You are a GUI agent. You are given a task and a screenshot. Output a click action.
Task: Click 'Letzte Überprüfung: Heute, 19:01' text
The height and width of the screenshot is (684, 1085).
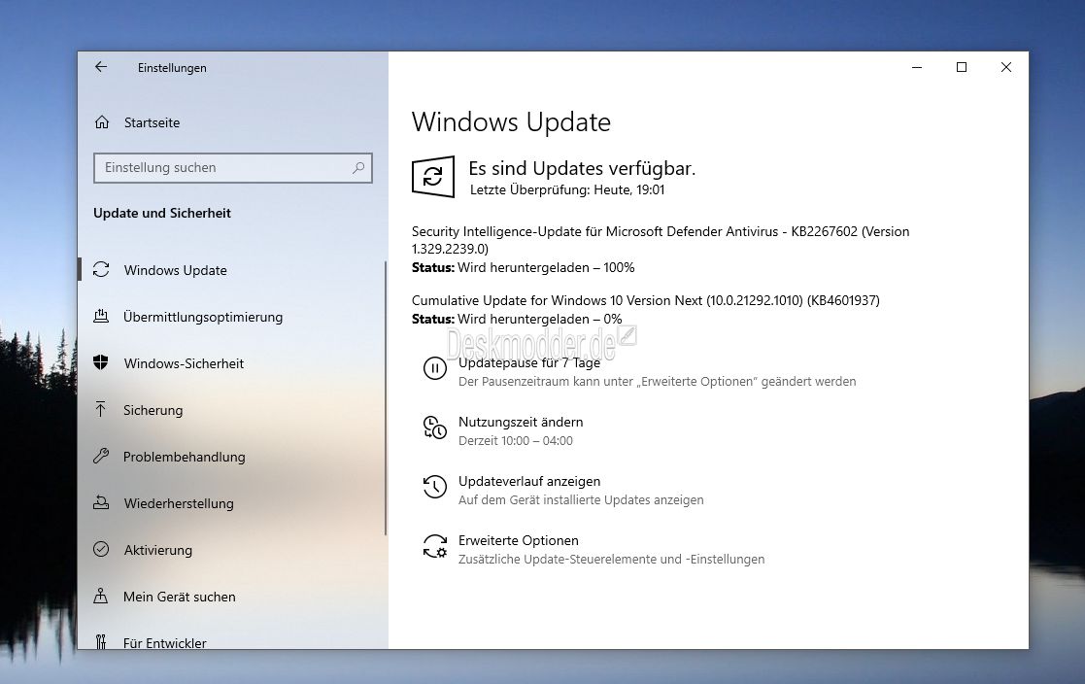click(566, 189)
